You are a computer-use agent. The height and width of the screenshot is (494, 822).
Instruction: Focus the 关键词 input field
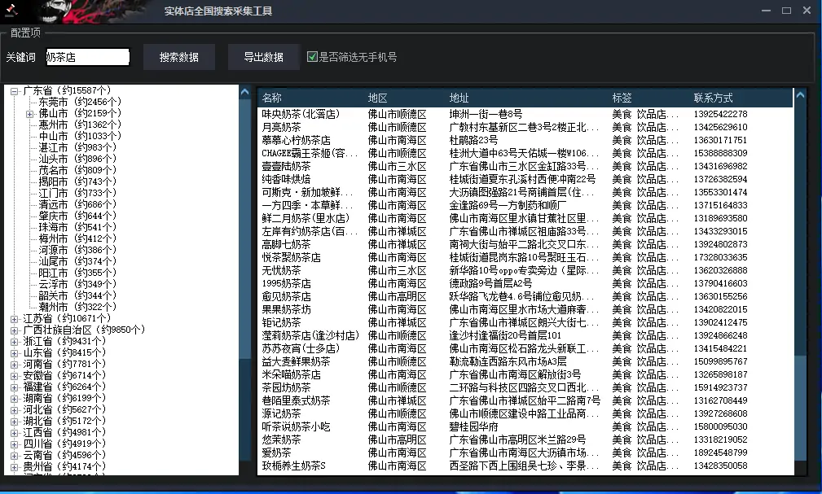(87, 57)
